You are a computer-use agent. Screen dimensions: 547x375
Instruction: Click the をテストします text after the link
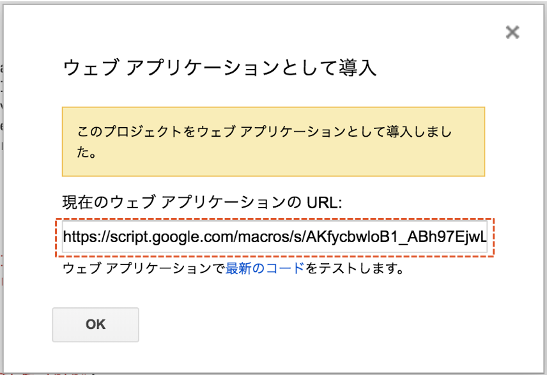pos(355,269)
